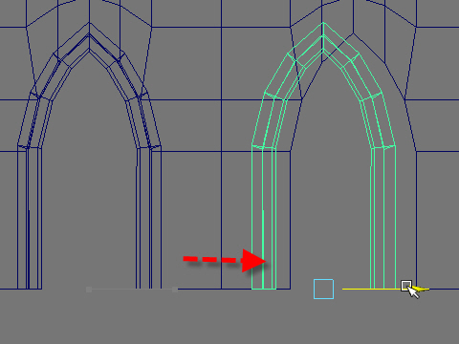Click the red dashed arrow annotation
This screenshot has height=344, width=459.
click(x=225, y=261)
